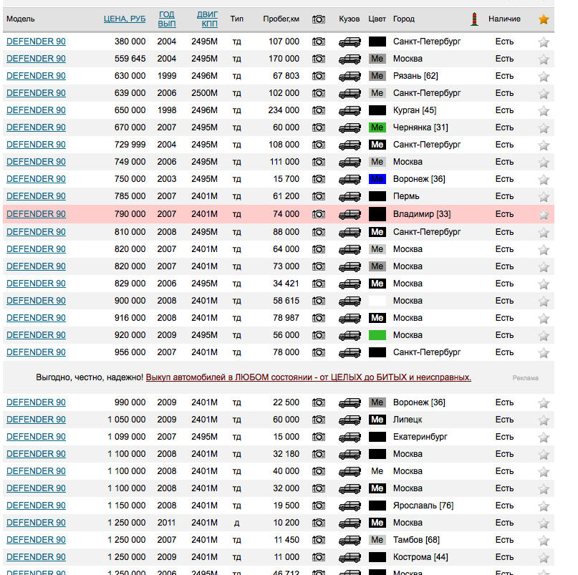The height and width of the screenshot is (575, 578).
Task: Click the camera icon in the 900 000 row
Action: (x=319, y=301)
